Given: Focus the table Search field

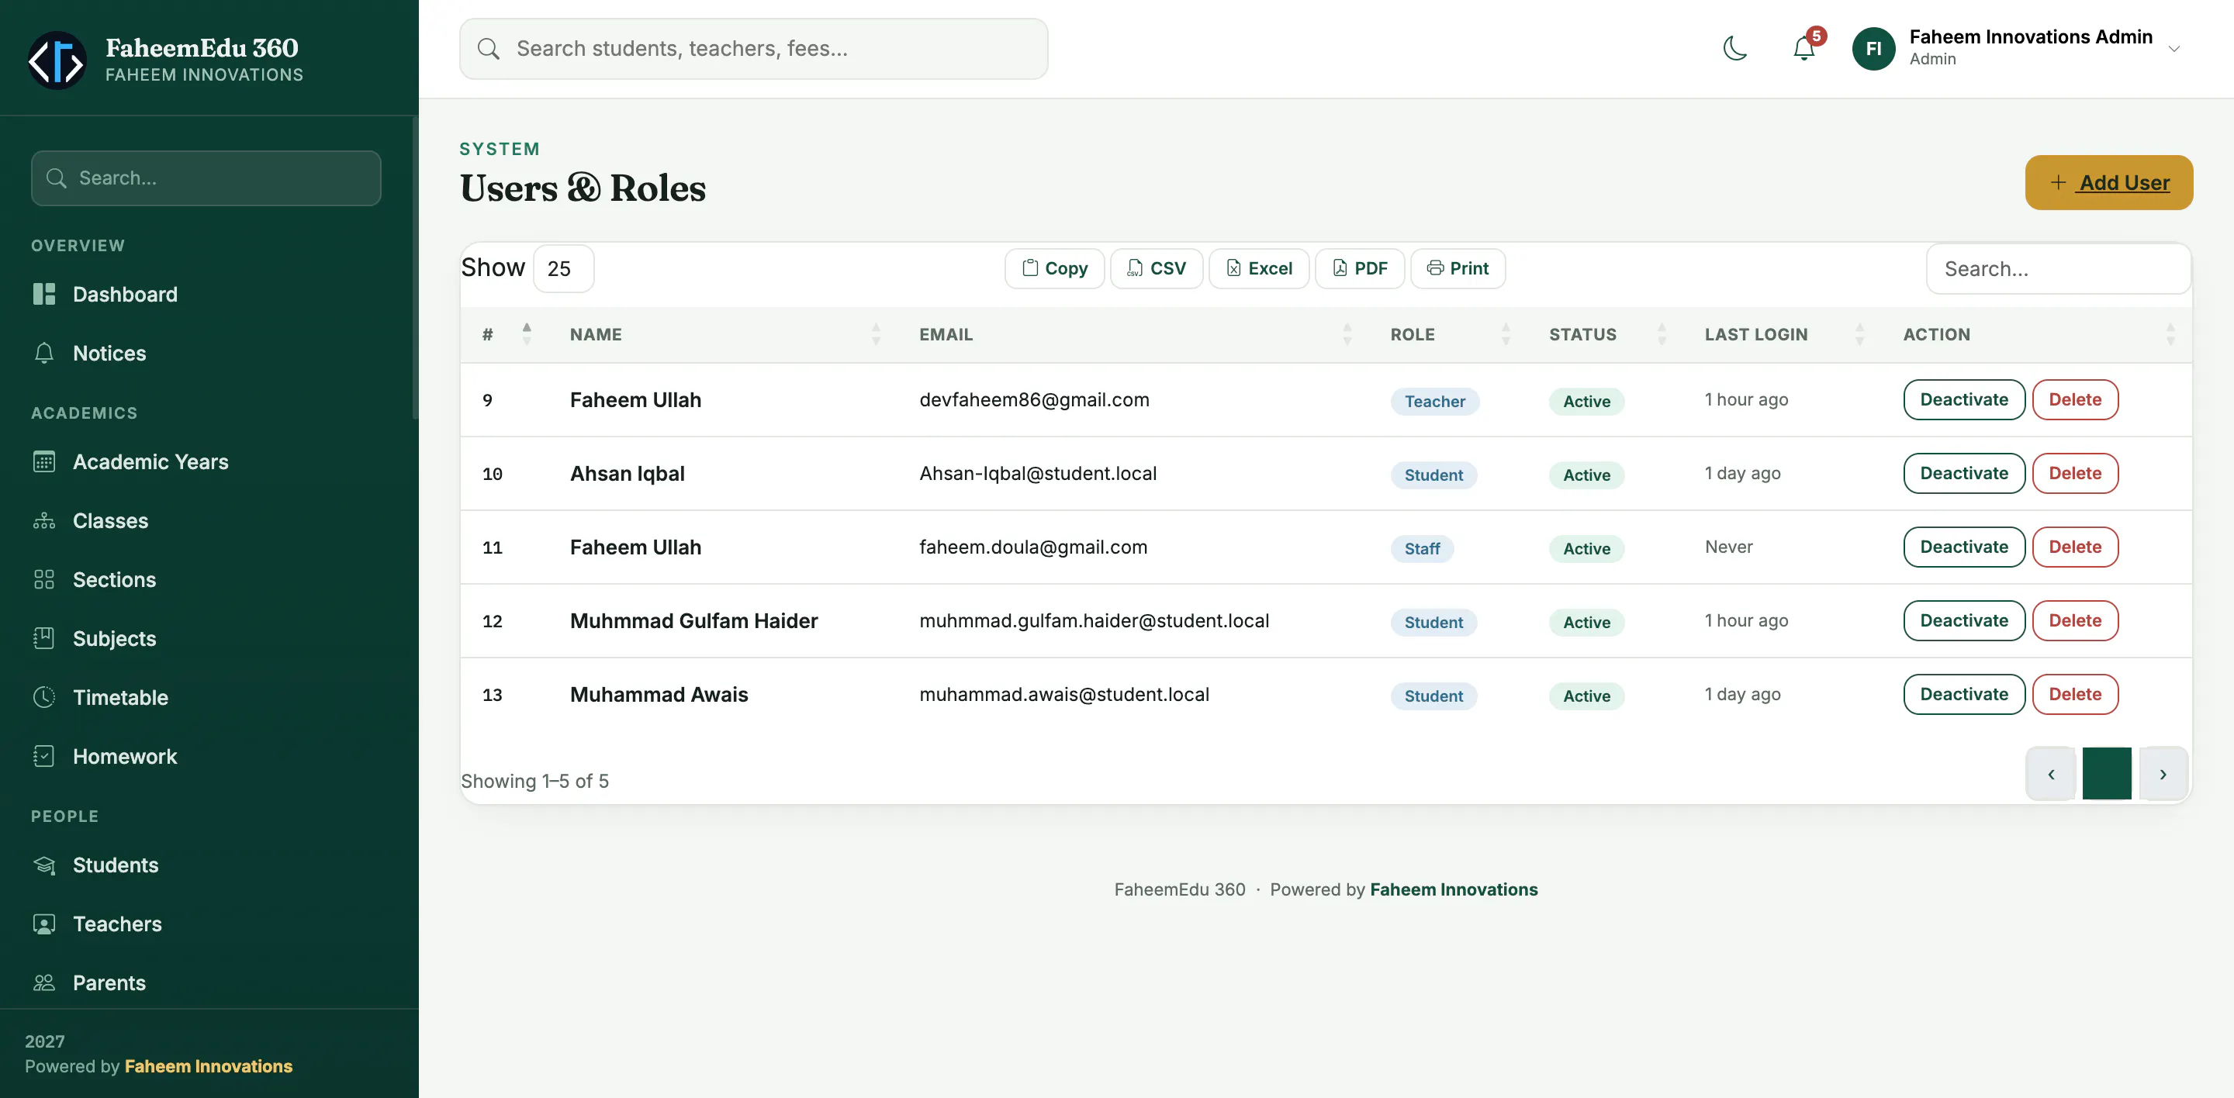Looking at the screenshot, I should tap(2058, 268).
